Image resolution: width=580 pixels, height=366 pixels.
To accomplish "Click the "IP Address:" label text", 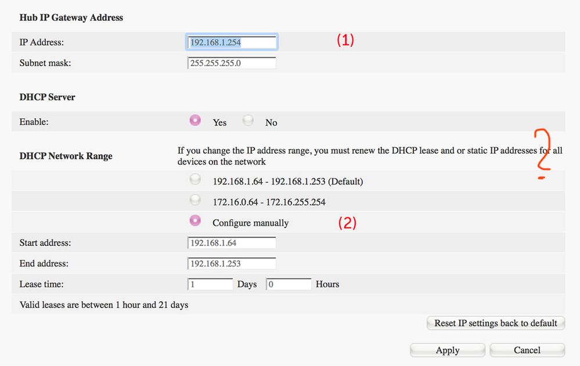I will pos(42,42).
